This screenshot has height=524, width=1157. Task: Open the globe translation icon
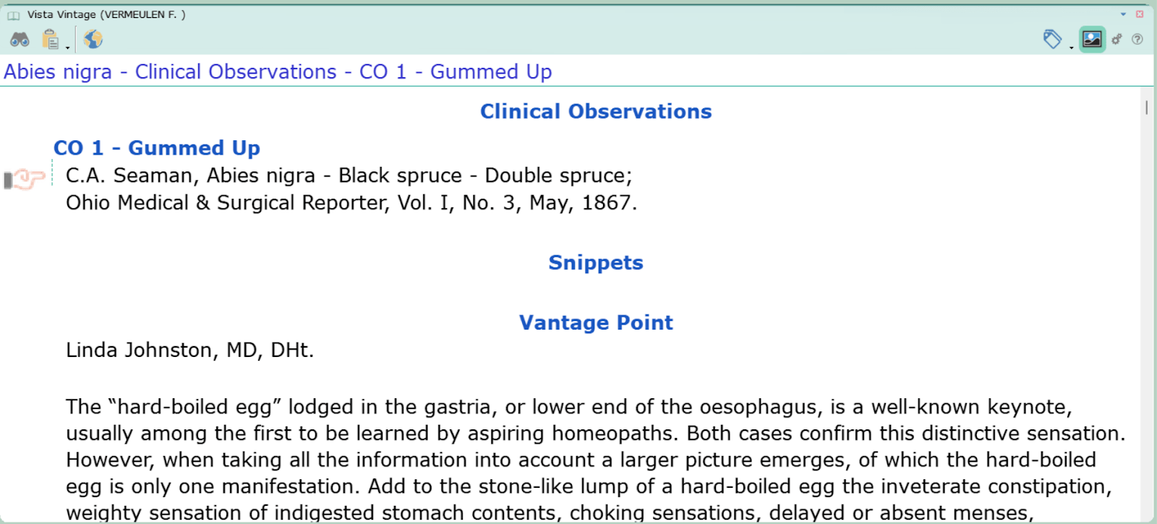click(93, 39)
